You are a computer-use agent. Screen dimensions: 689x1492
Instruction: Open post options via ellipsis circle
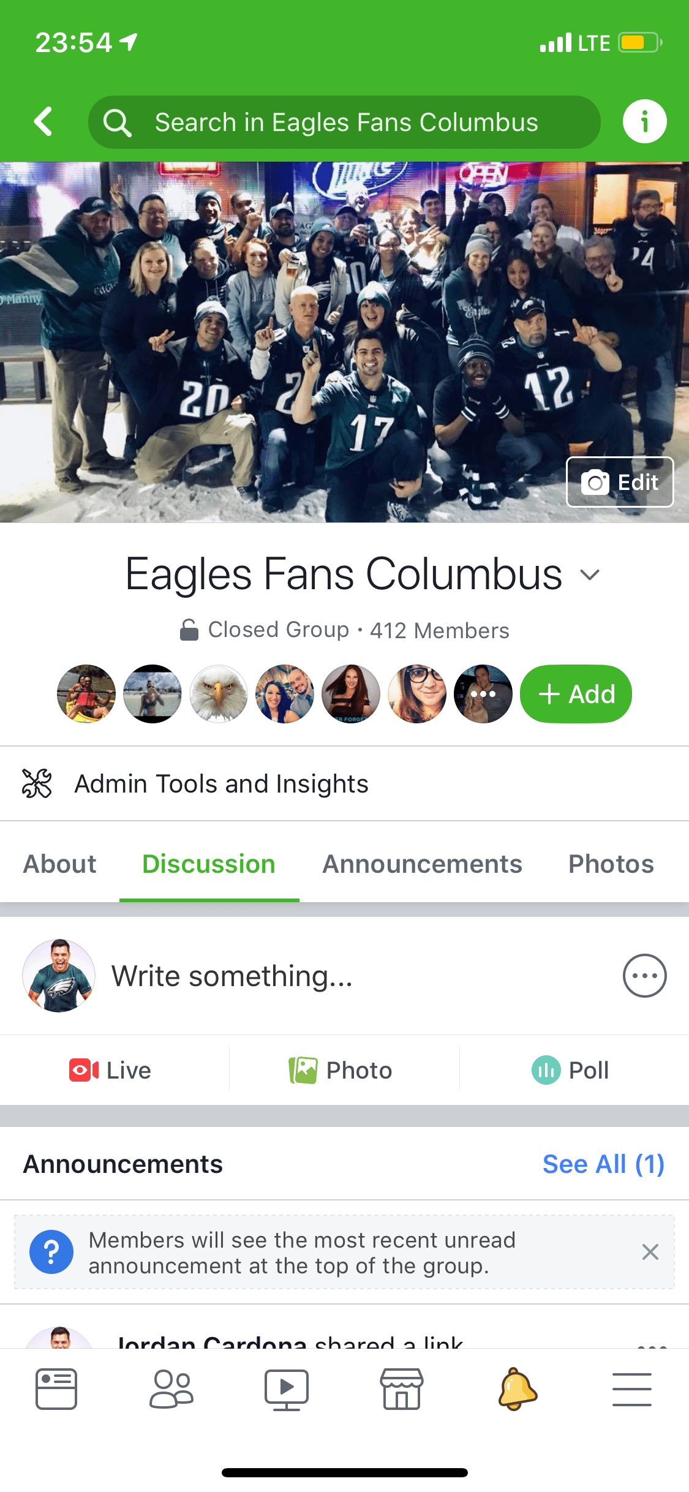644,976
